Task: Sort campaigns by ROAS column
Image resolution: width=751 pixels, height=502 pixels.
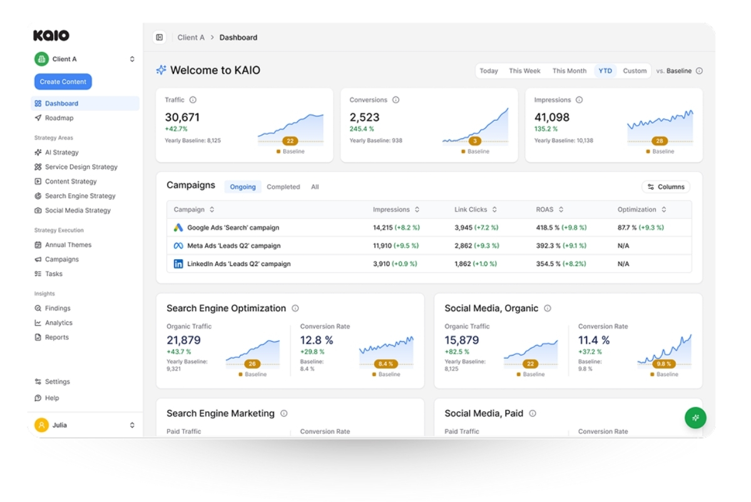Action: click(x=549, y=209)
